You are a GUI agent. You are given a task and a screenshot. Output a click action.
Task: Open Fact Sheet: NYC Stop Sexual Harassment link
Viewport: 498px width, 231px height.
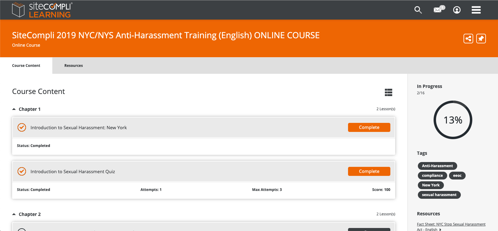pyautogui.click(x=451, y=227)
